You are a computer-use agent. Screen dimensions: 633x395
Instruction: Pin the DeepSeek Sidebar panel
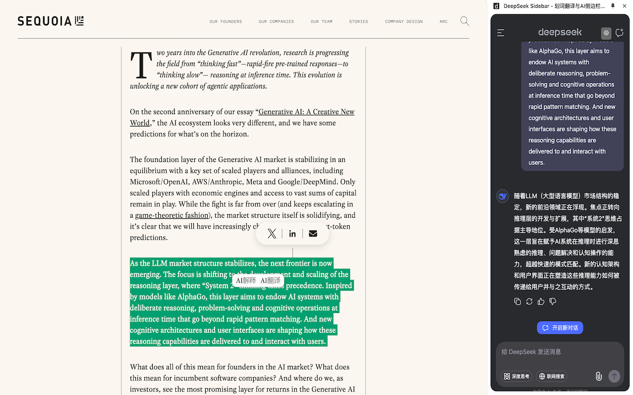(613, 6)
